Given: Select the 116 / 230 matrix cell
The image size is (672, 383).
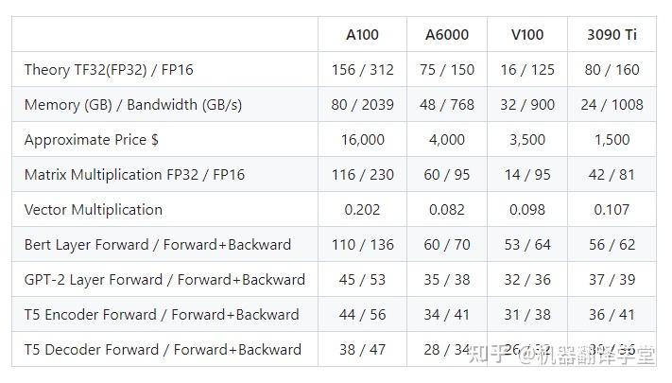Looking at the screenshot, I should tap(362, 175).
